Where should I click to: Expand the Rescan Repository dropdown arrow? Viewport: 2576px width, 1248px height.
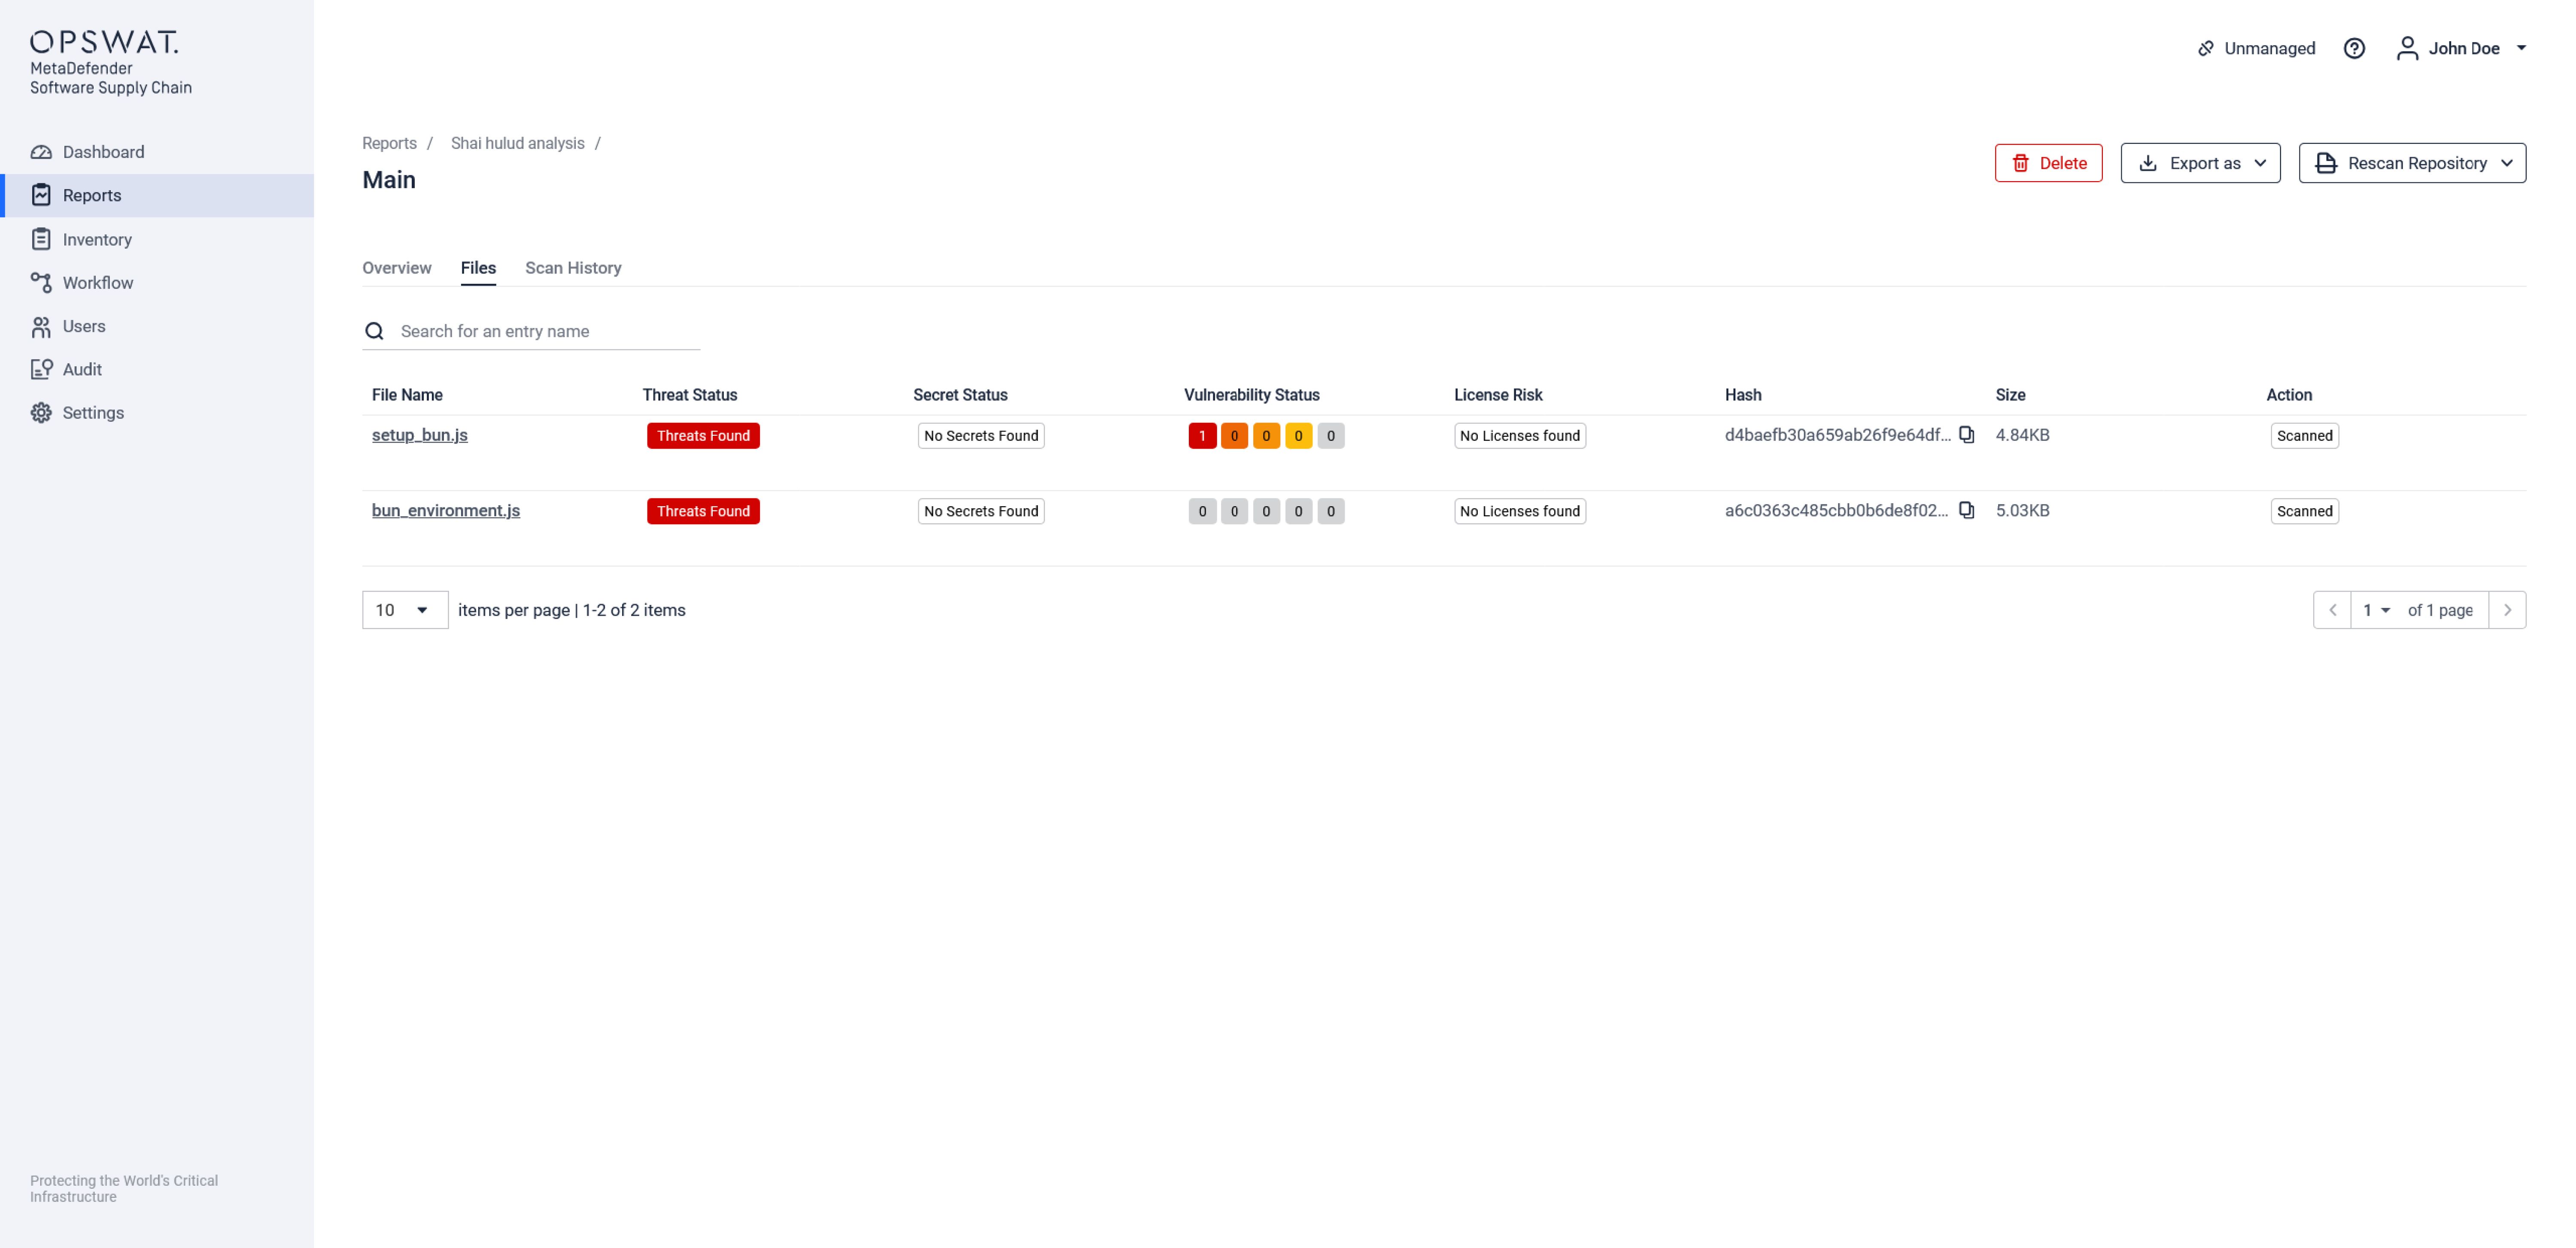(x=2507, y=163)
